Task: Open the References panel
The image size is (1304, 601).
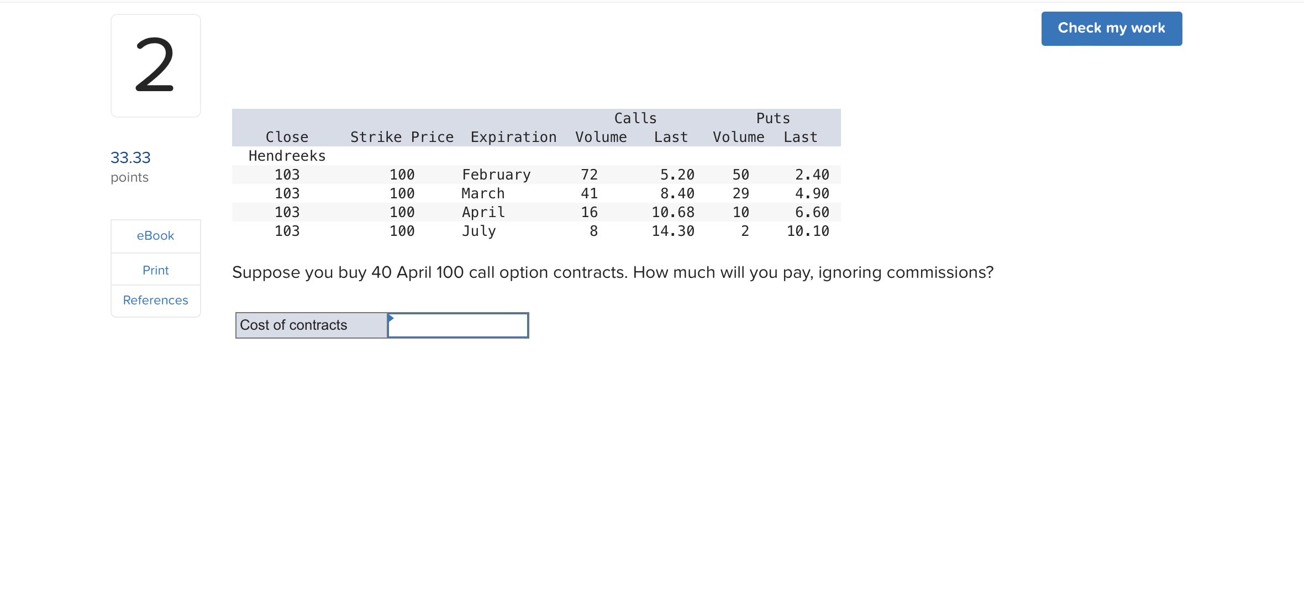Action: click(155, 300)
